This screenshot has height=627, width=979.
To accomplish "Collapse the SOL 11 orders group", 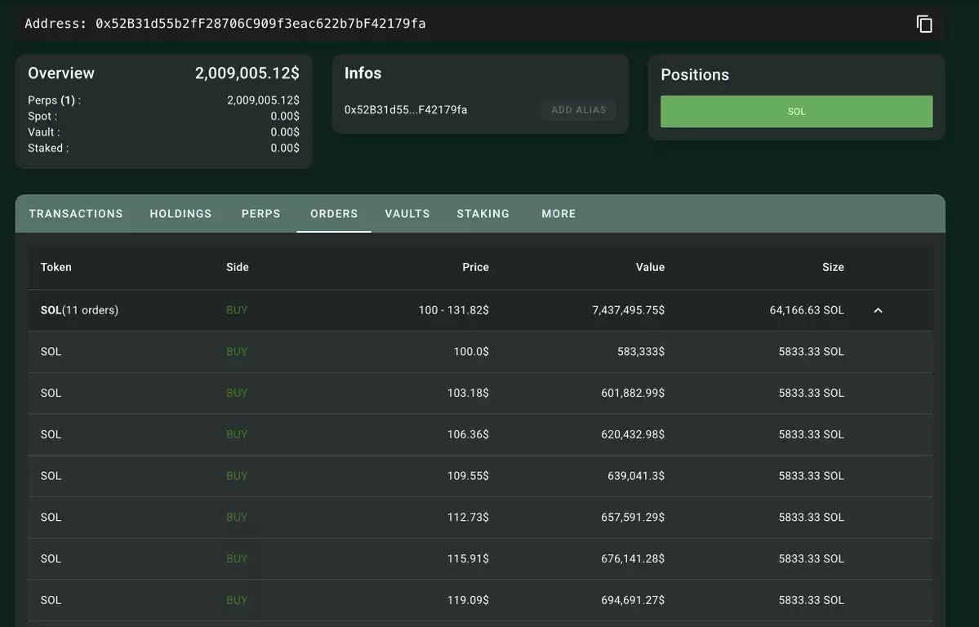I will click(x=878, y=310).
